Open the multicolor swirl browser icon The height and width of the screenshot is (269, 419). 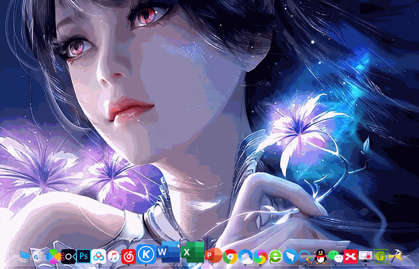coord(260,256)
